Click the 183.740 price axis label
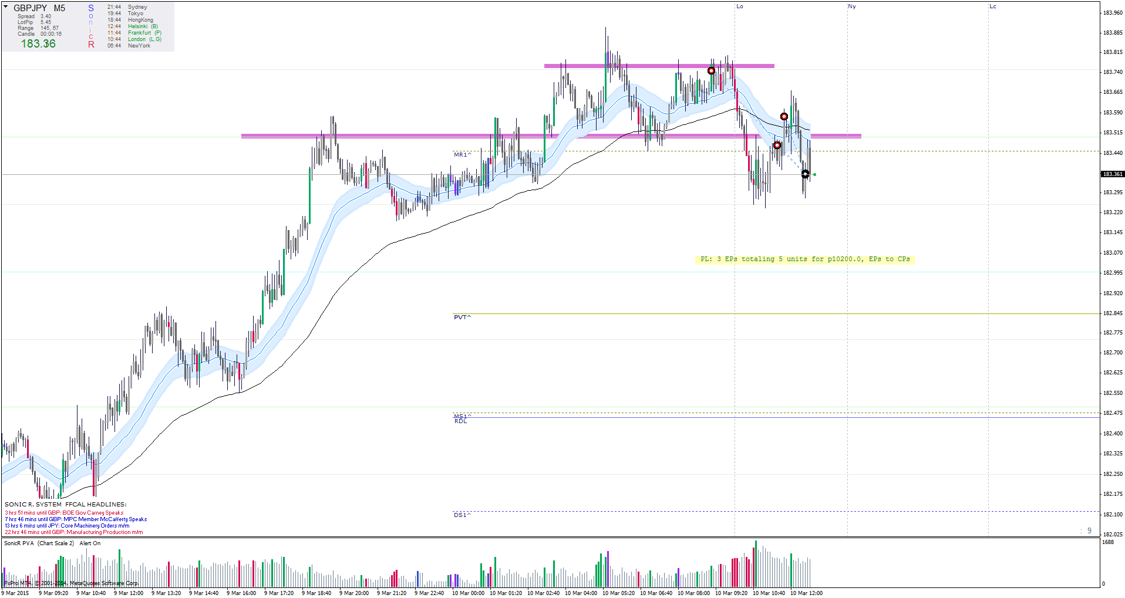This screenshot has height=598, width=1125. (1113, 72)
